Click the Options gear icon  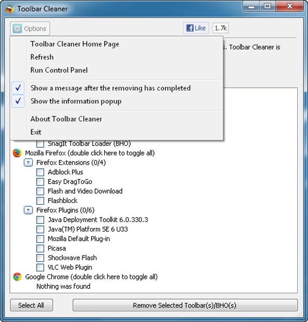click(x=17, y=28)
